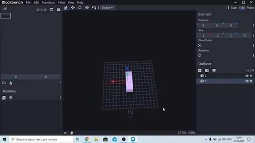The width and height of the screenshot is (255, 143).
Task: Click the 100% zoom indicator
Action: 192,133
